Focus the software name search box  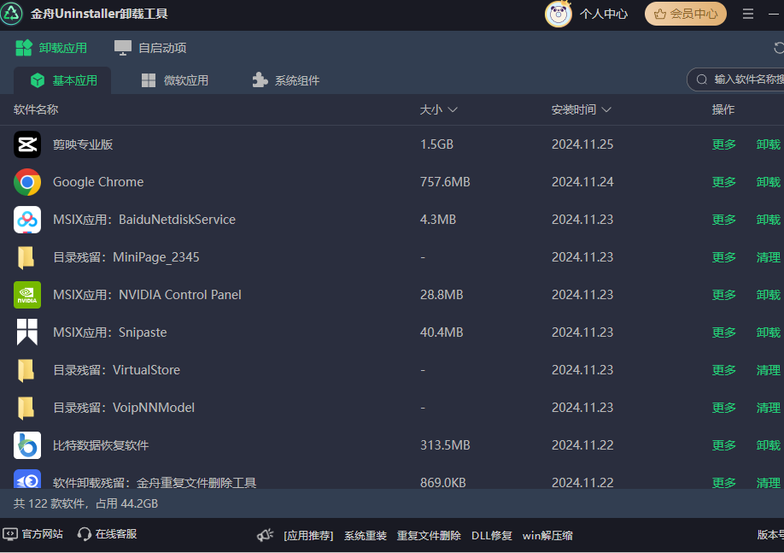735,79
